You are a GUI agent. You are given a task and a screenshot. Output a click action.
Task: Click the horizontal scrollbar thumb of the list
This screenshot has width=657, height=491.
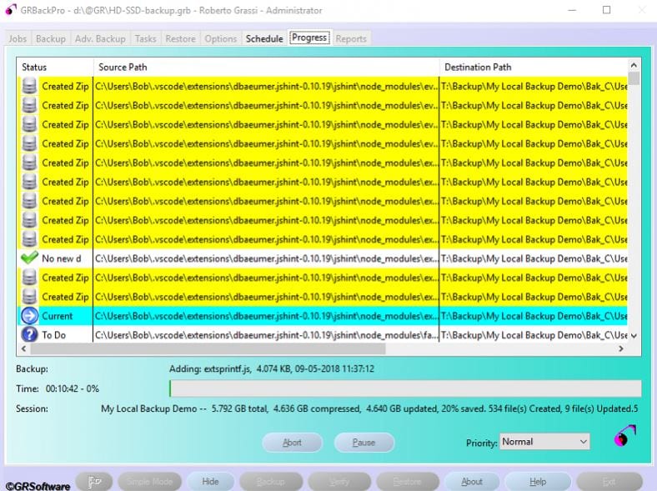coord(208,348)
